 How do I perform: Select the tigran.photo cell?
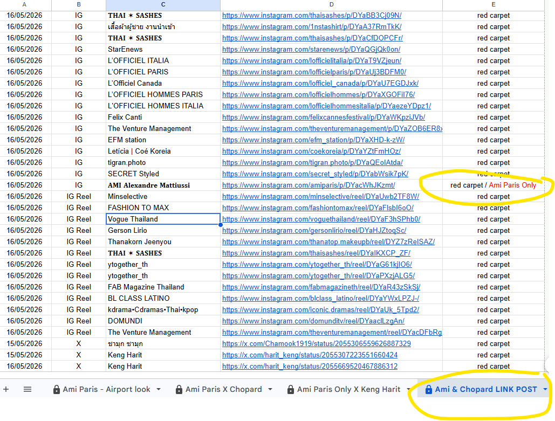coord(163,162)
